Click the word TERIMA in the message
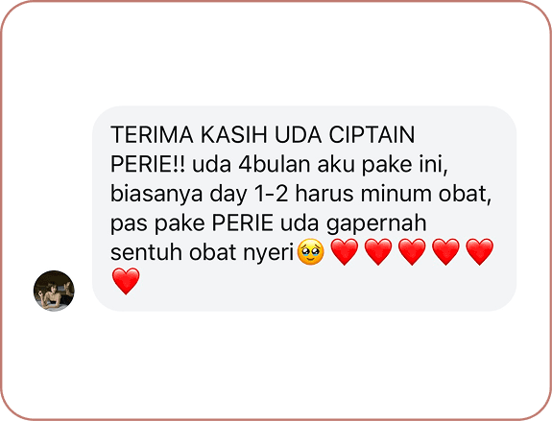Image resolution: width=552 pixels, height=421 pixels. click(152, 134)
